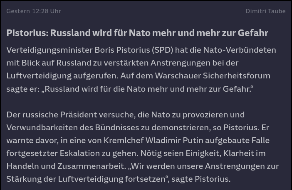Click "Verteidigungsminister" at the first paragraph start
292x190 pixels.
[x=49, y=50]
